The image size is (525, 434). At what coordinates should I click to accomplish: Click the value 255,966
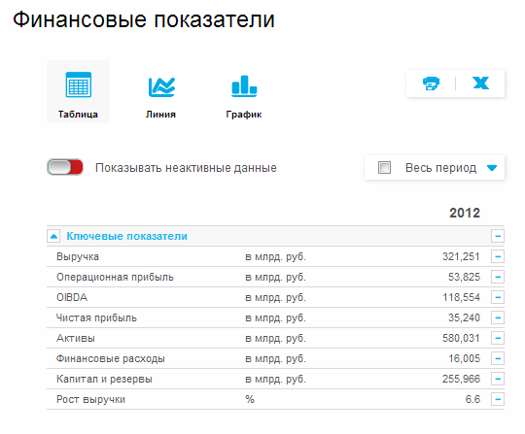click(x=461, y=379)
